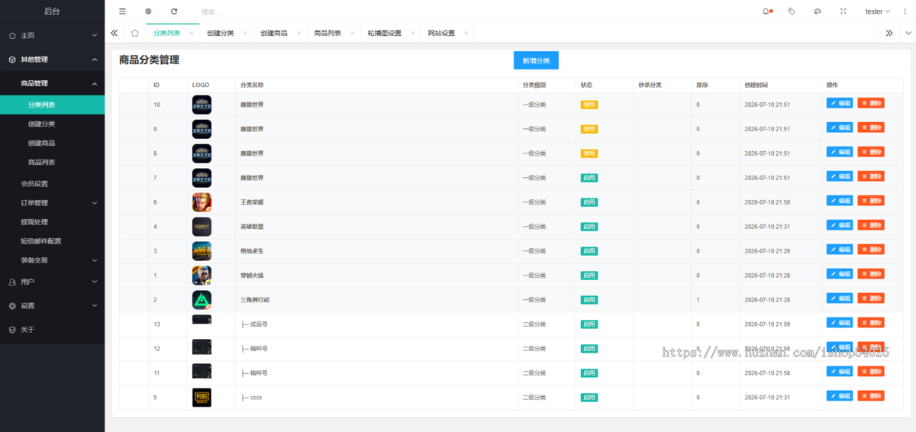Toggle the 启用 status of cscs
This screenshot has height=432, width=916.
pos(589,398)
